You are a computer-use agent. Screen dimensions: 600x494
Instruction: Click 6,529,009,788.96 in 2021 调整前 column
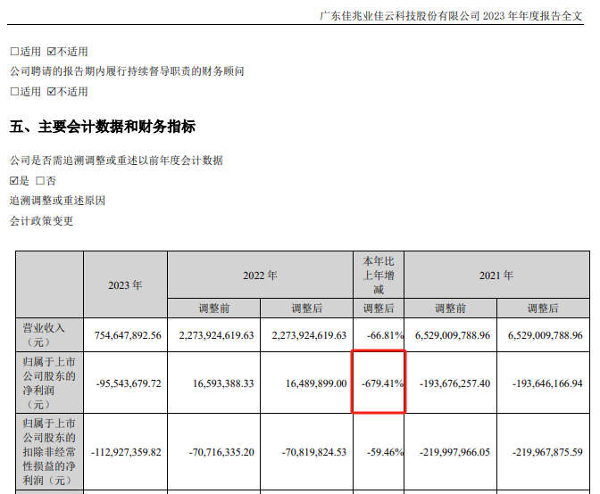pos(453,335)
